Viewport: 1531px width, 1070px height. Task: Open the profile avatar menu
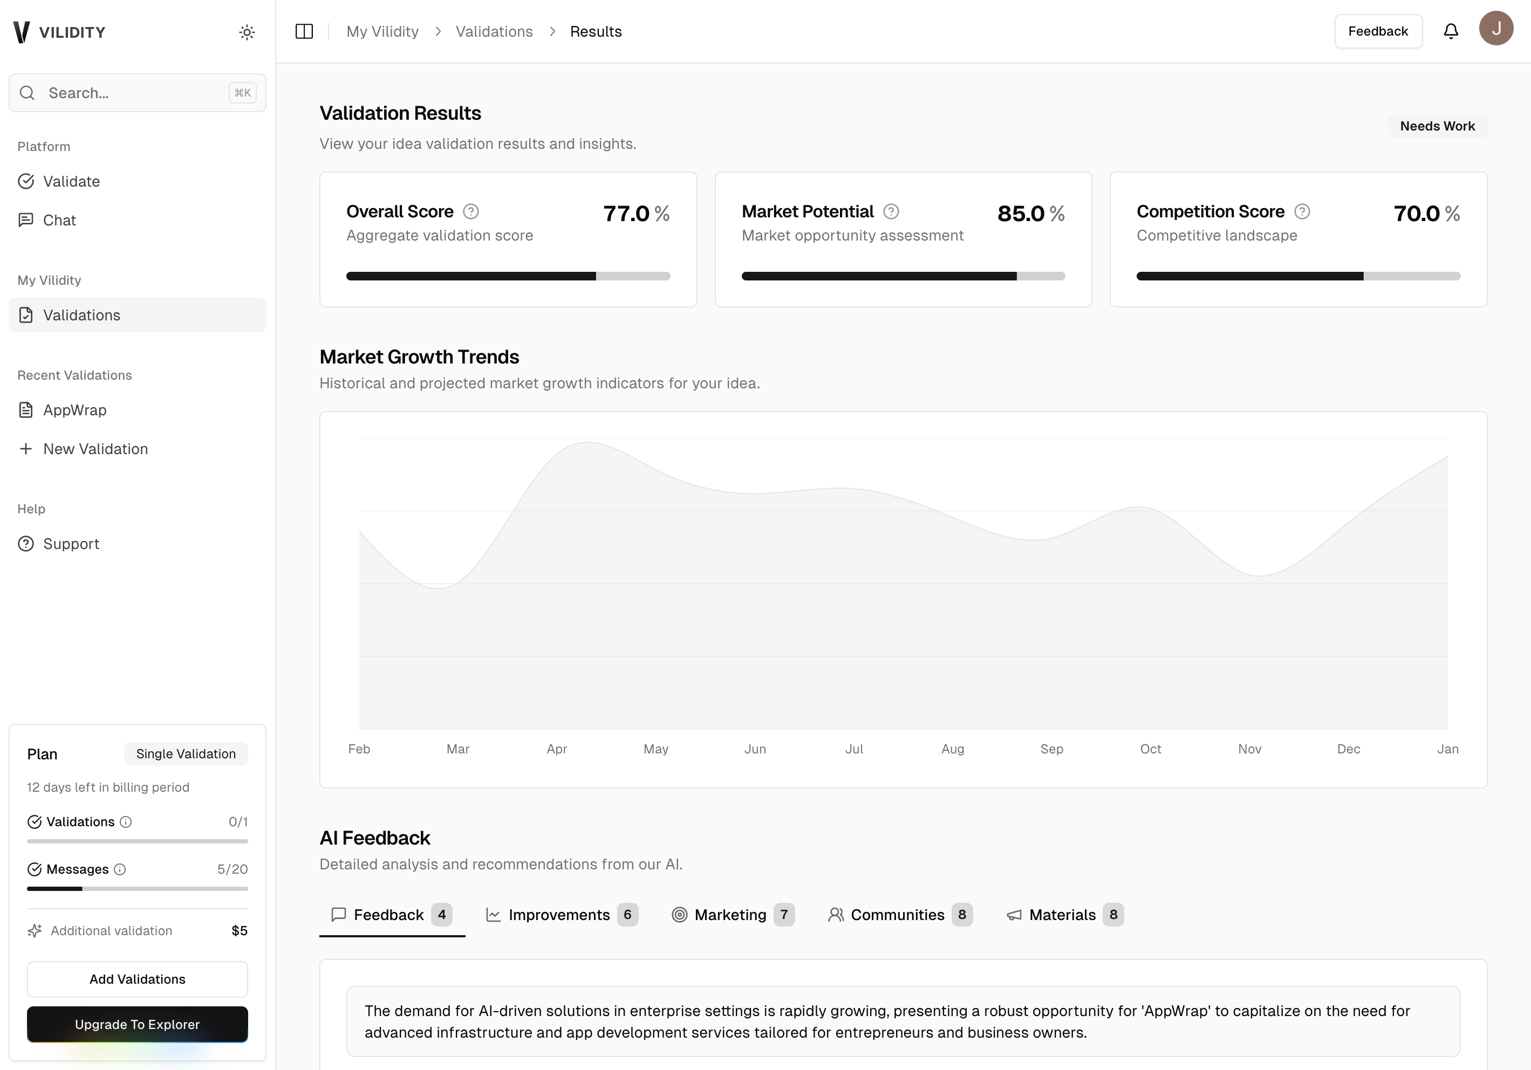click(1495, 28)
